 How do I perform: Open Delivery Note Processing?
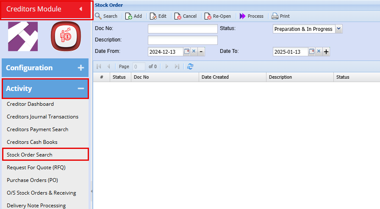click(x=36, y=206)
